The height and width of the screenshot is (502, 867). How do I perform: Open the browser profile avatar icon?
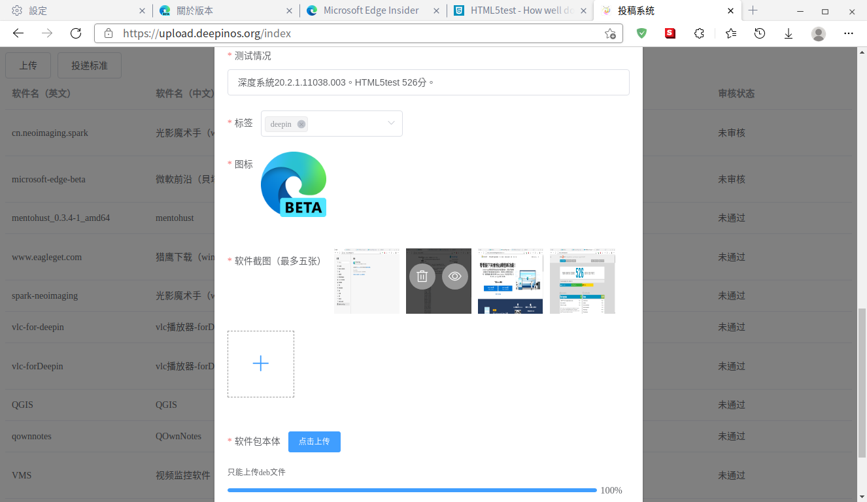tap(819, 33)
